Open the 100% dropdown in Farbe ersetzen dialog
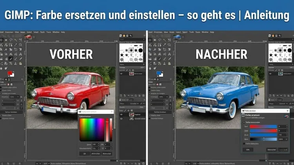Screen dimensions: 294x165 coord(283,139)
